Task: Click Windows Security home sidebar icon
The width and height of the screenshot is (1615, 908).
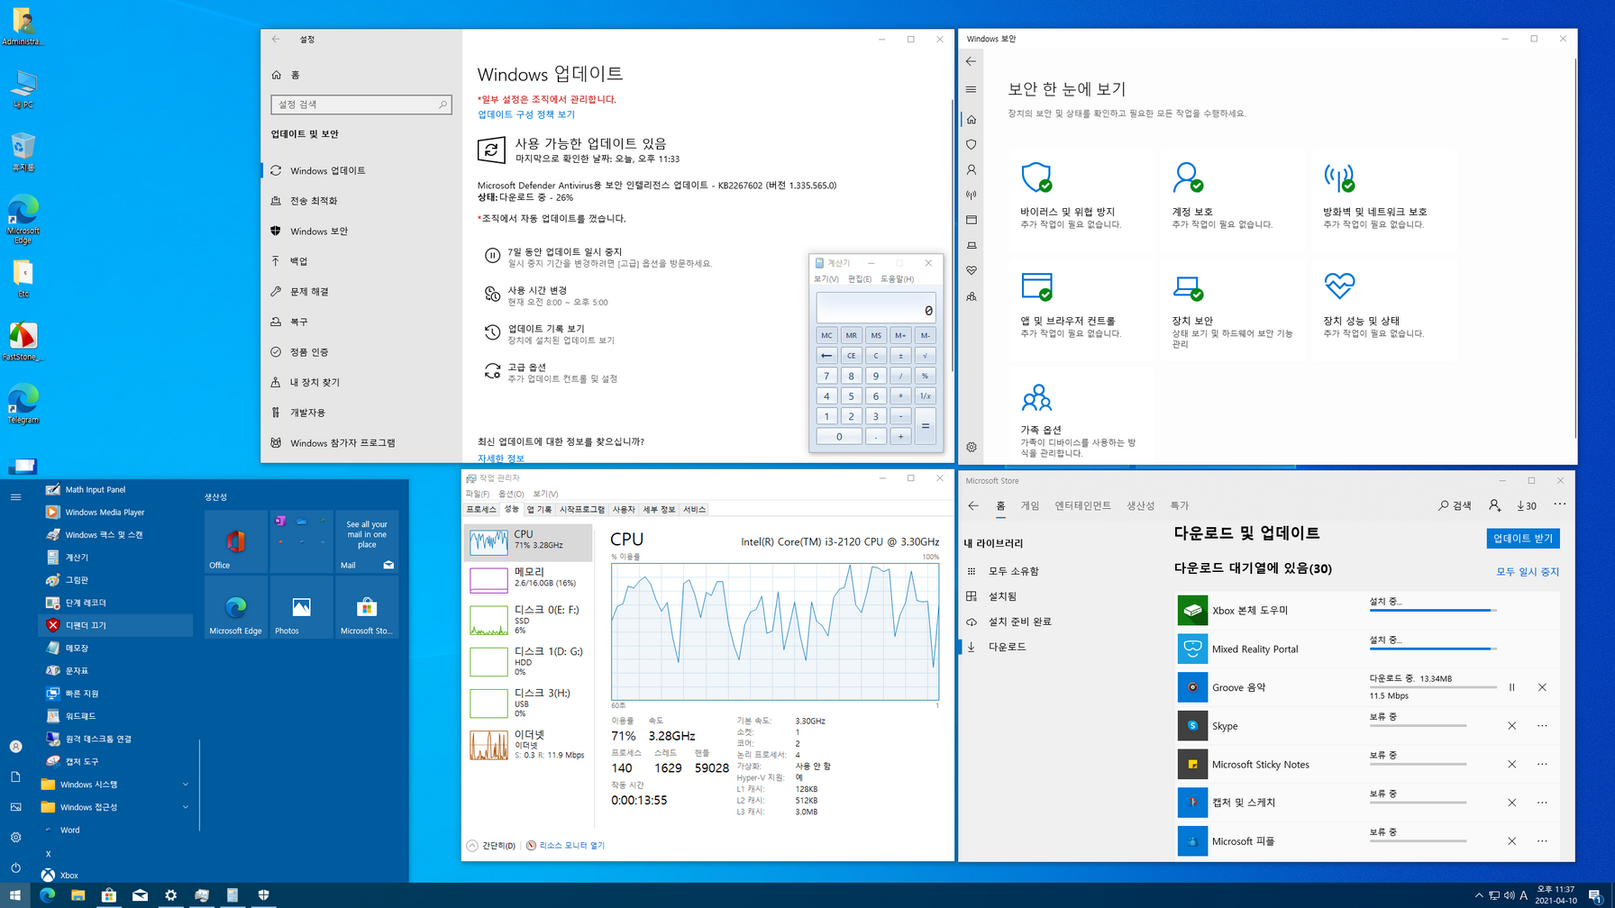Action: coord(971,119)
